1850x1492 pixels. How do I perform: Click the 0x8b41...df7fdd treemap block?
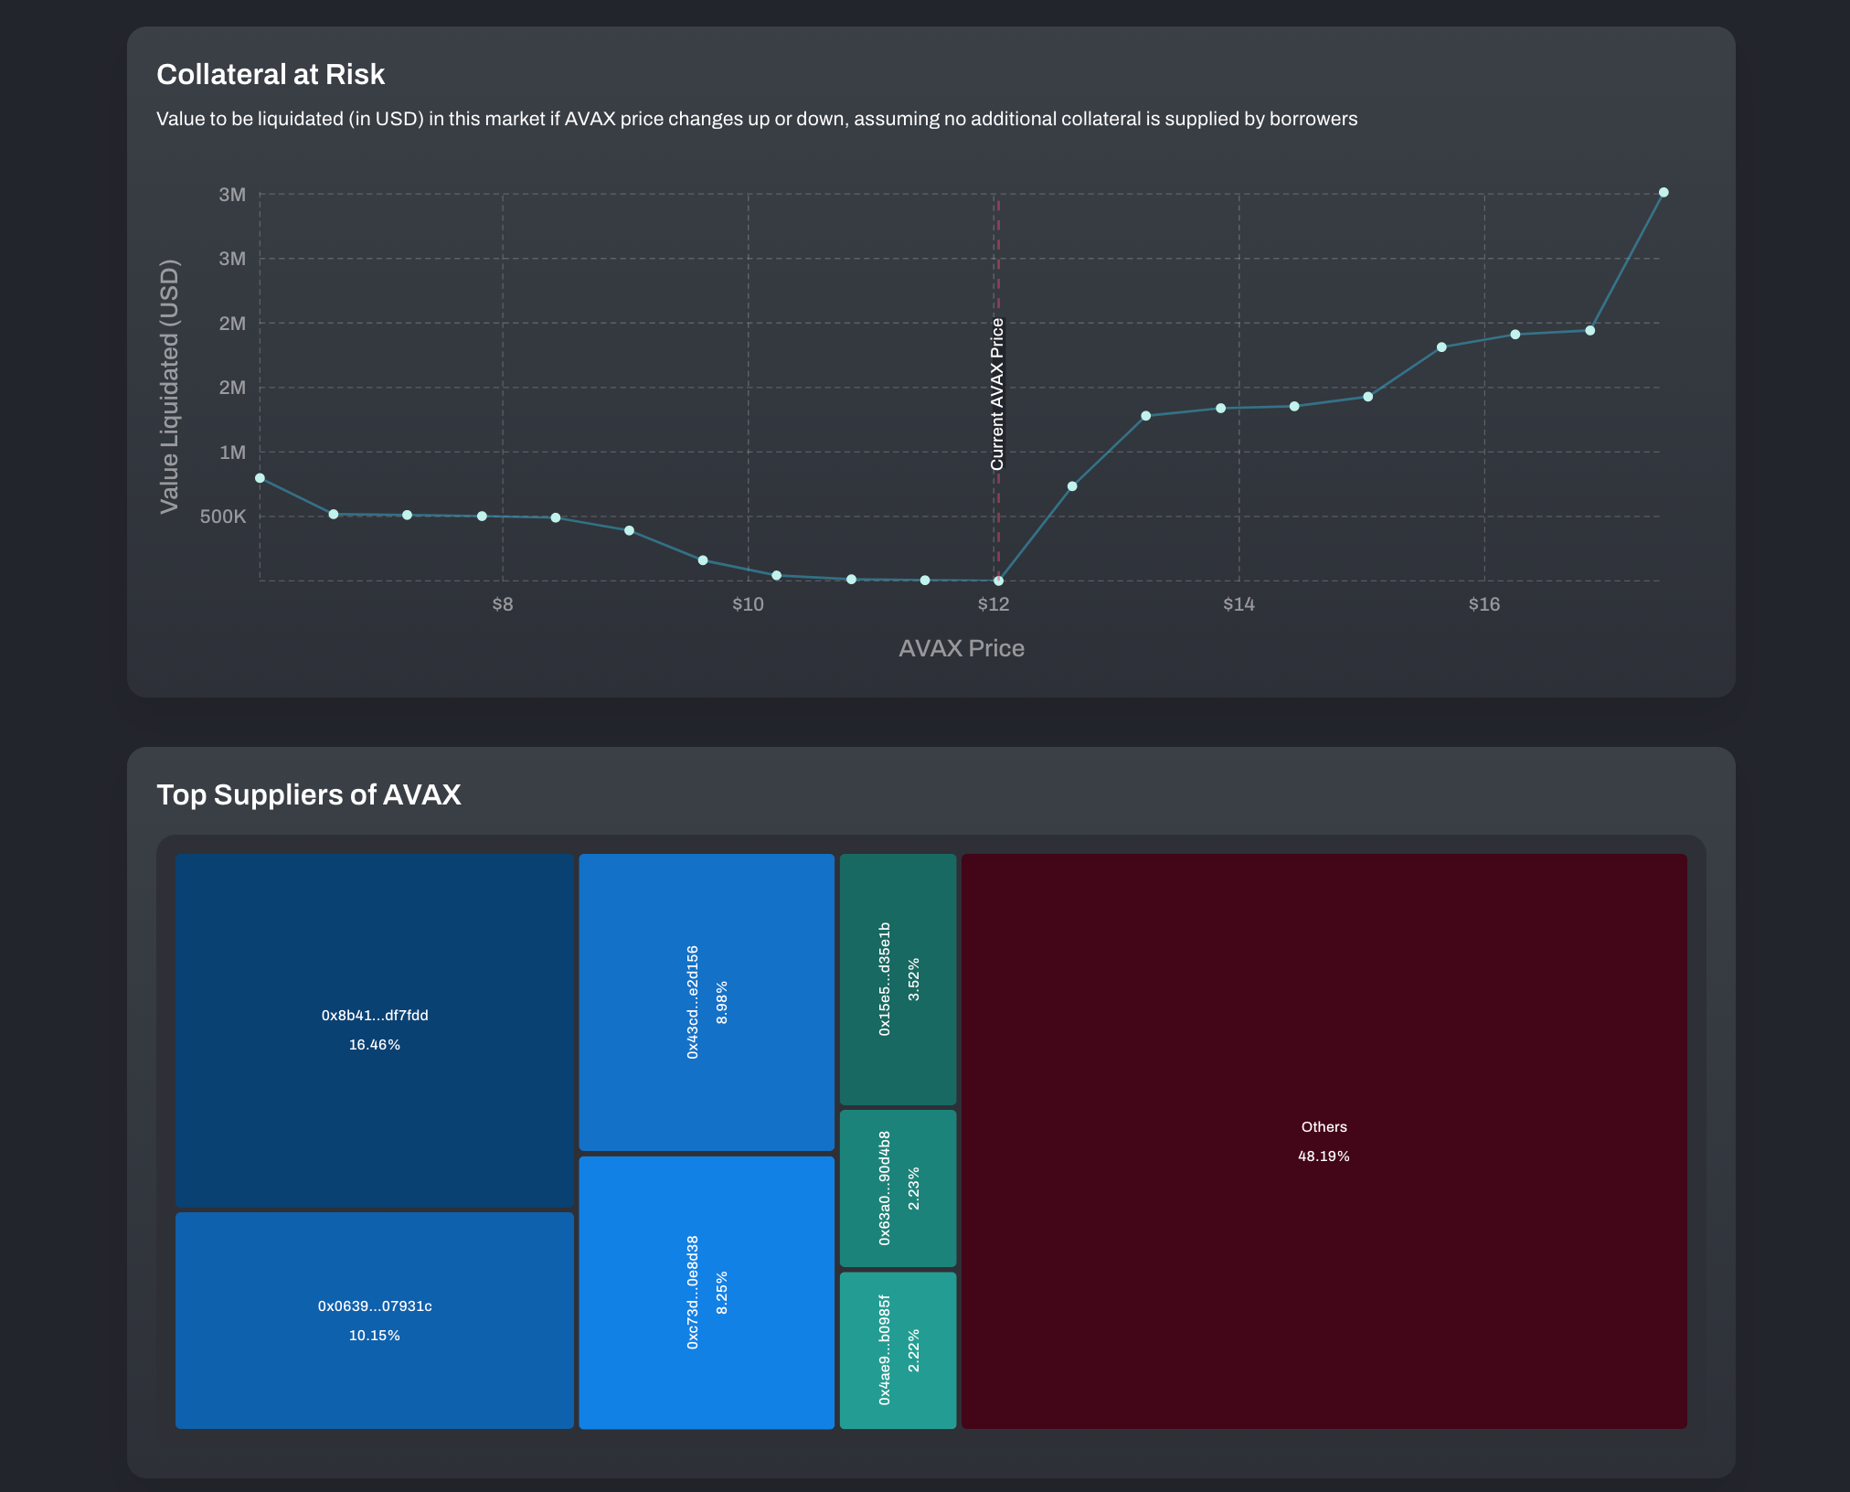(374, 1029)
